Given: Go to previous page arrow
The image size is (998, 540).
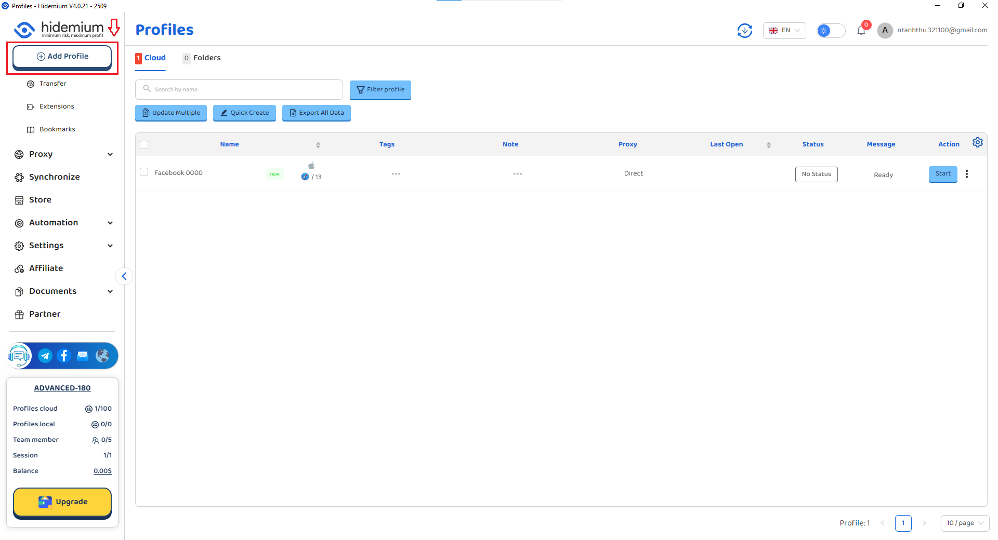Looking at the screenshot, I should coord(883,523).
